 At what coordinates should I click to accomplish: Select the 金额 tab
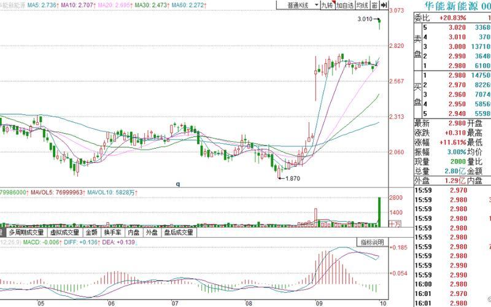tap(91, 233)
